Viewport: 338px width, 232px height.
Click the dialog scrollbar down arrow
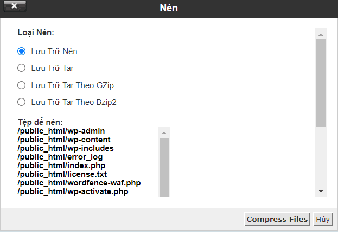coord(321,191)
